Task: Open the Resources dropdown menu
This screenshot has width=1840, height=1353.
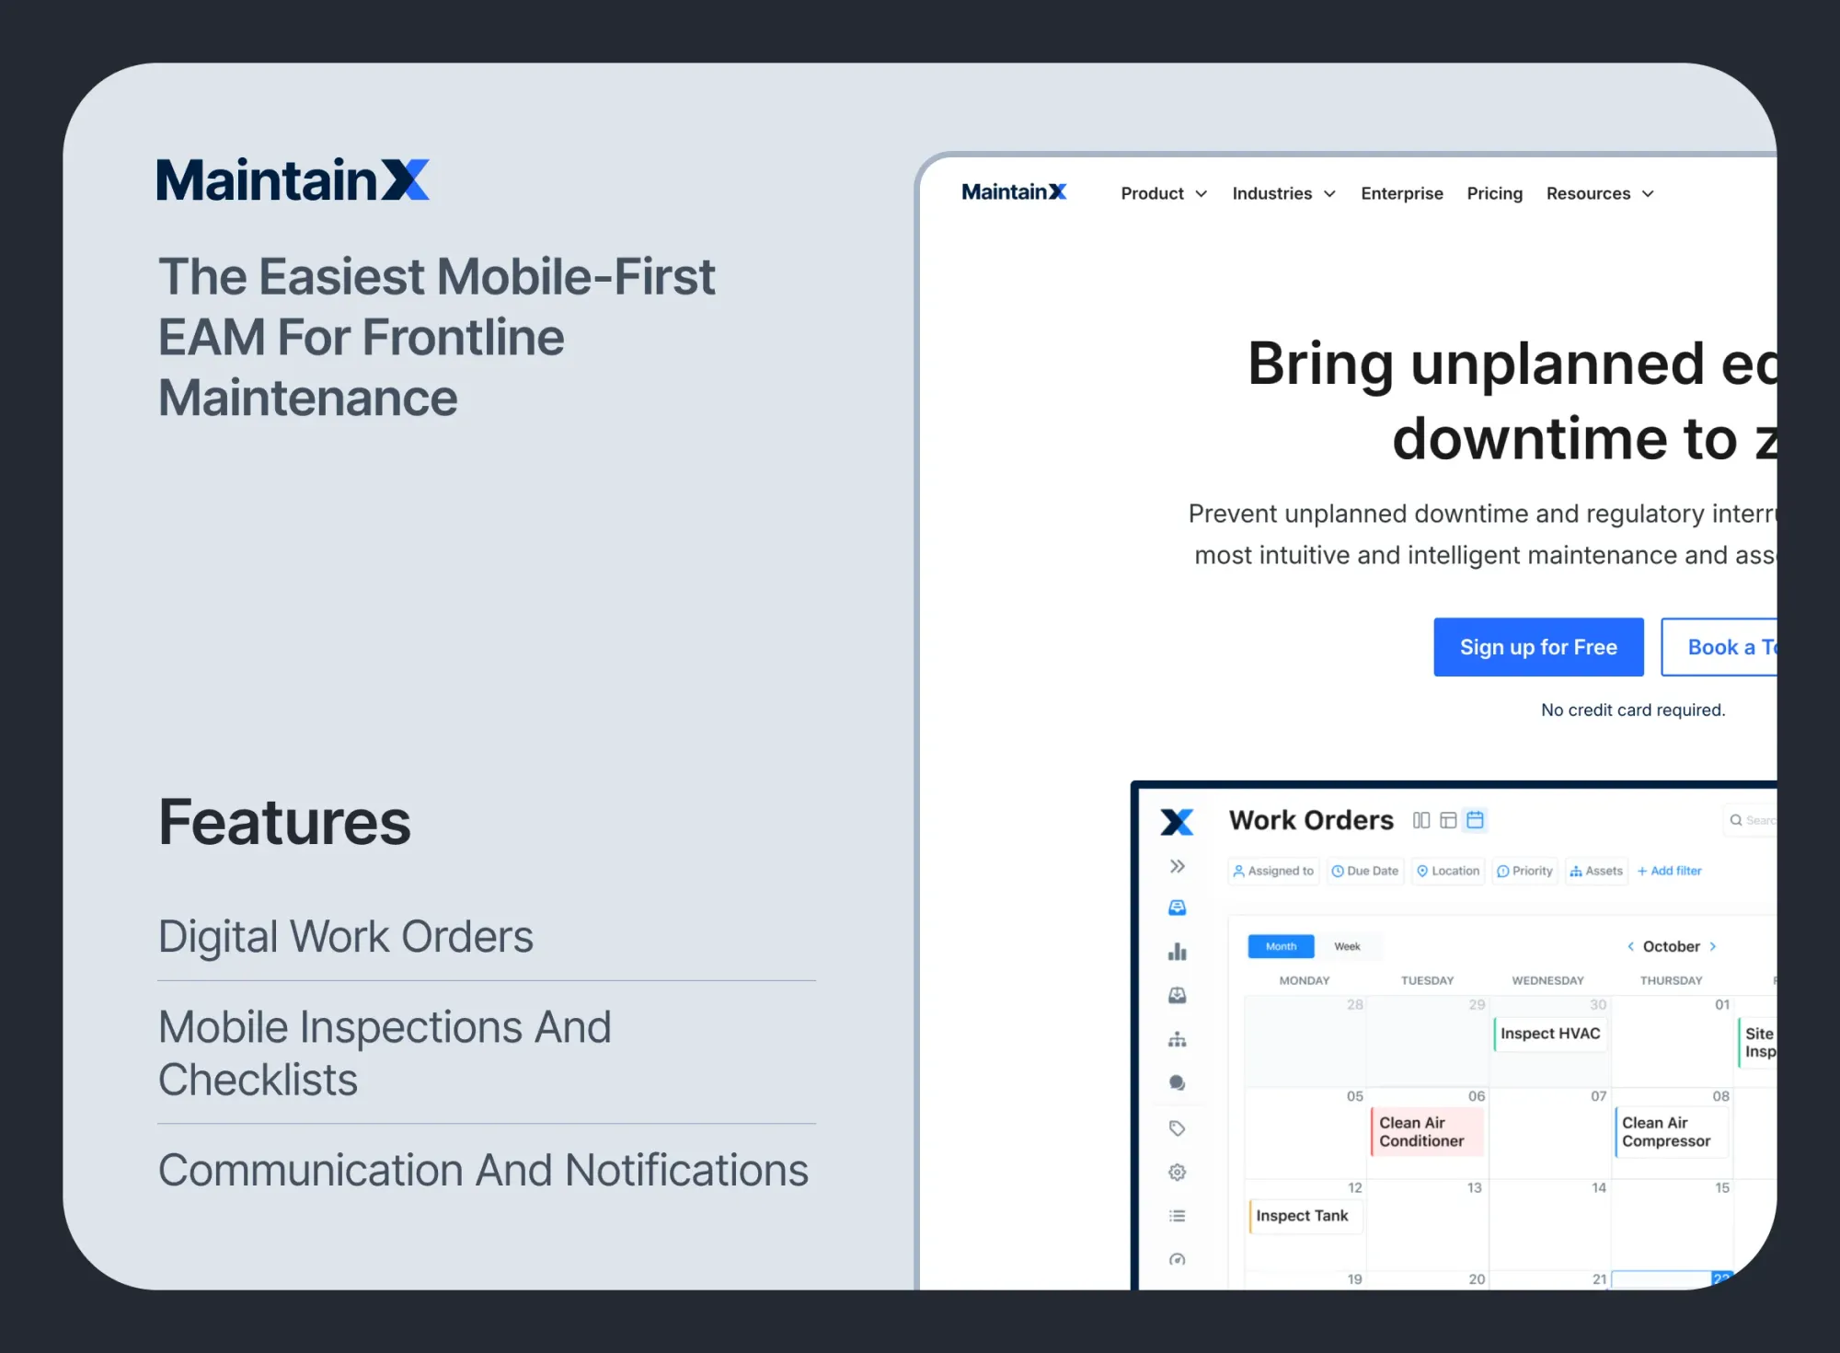Action: pos(1599,193)
